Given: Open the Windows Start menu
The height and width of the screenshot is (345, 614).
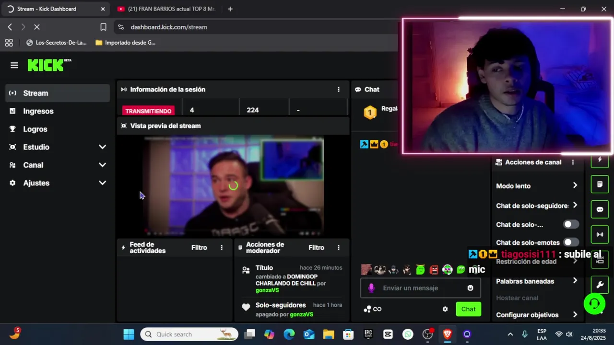Looking at the screenshot, I should pos(129,334).
